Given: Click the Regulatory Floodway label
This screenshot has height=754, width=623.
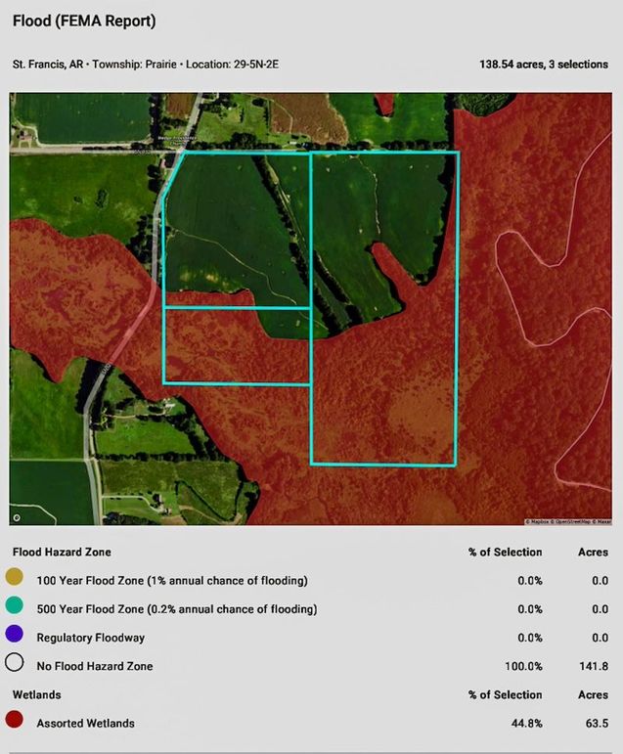Looking at the screenshot, I should click(x=92, y=638).
